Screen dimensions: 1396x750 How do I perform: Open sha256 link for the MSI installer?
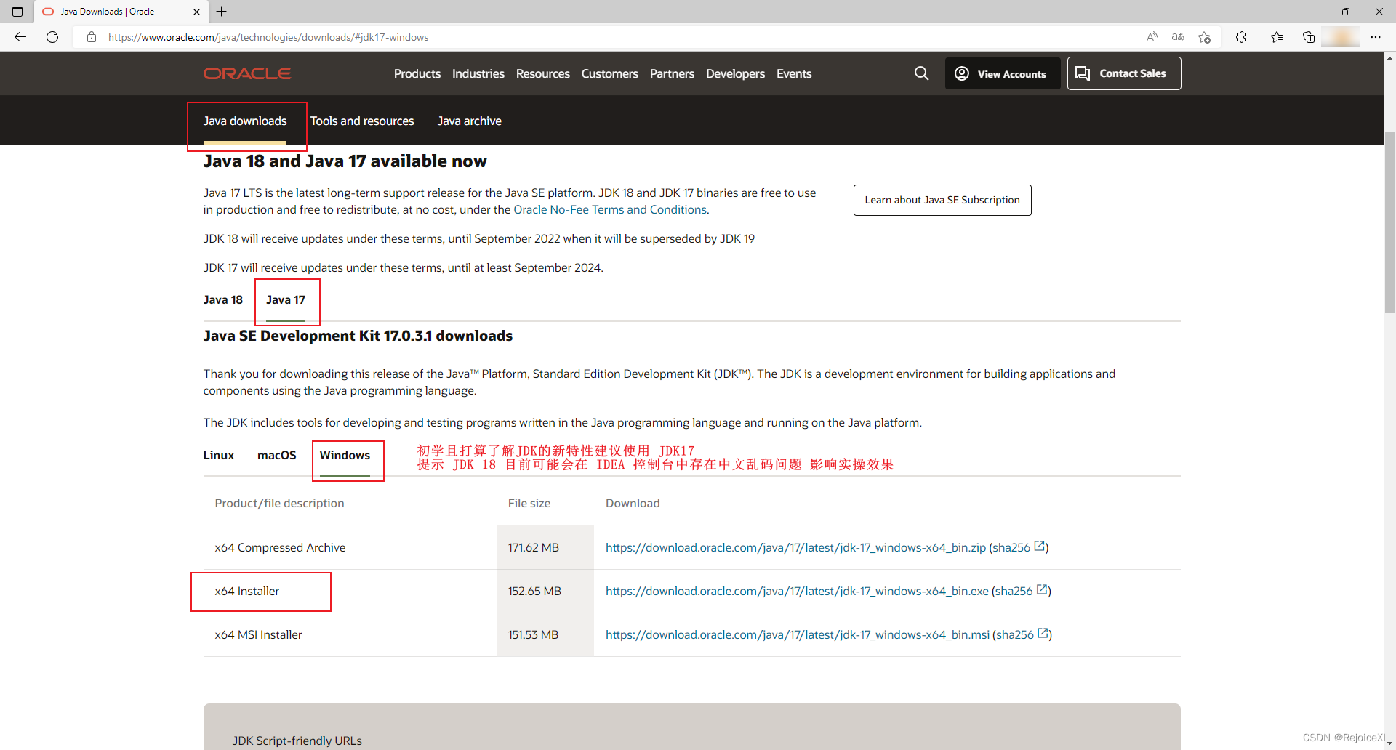pyautogui.click(x=1022, y=634)
